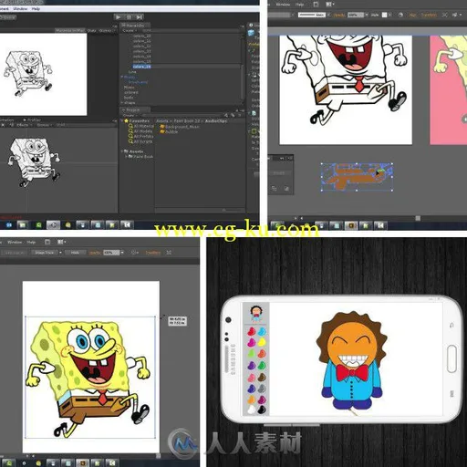
Task: Select the All Prefabs search filter
Action: [x=141, y=136]
